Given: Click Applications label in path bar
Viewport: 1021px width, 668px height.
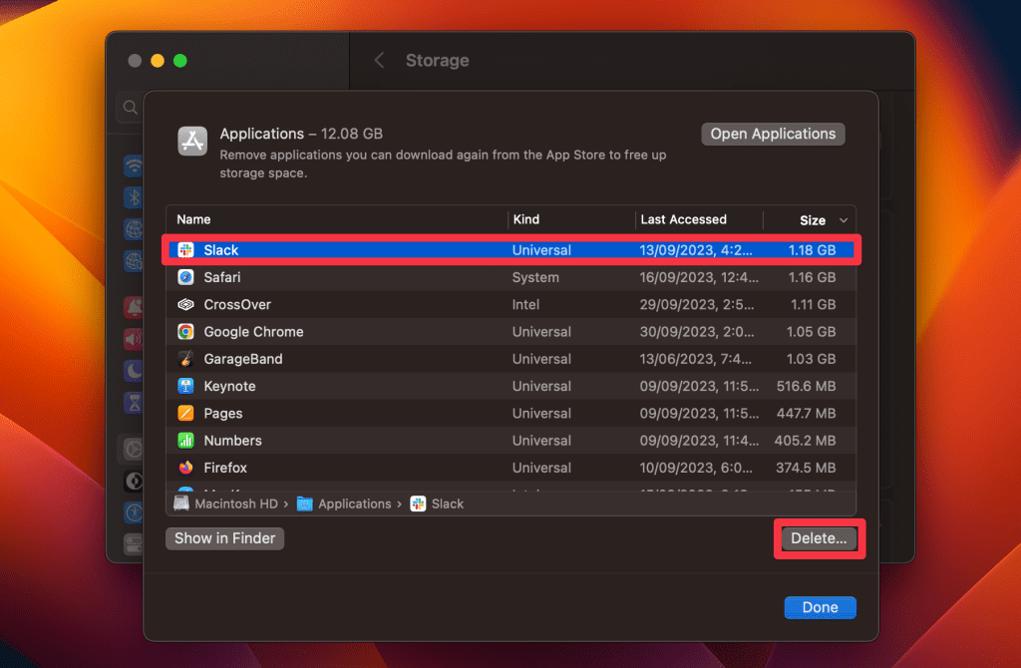Looking at the screenshot, I should (x=354, y=503).
